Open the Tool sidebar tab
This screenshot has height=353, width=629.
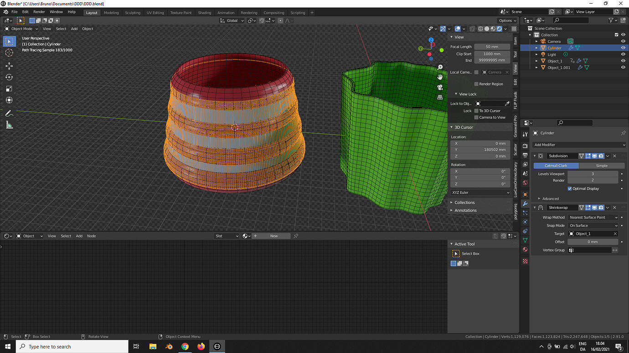[x=516, y=54]
